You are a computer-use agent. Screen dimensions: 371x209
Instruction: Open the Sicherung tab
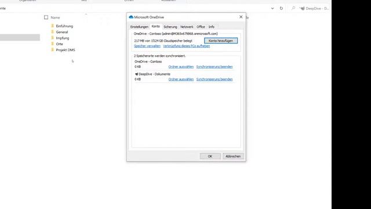tap(170, 27)
